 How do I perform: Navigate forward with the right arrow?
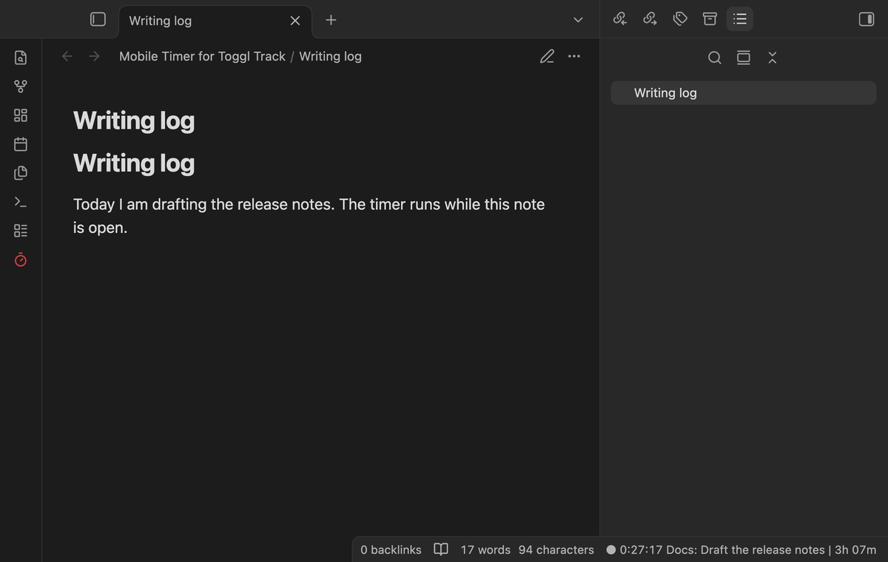tap(94, 56)
